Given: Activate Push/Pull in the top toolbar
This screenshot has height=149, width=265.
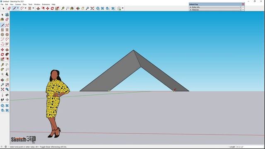Looking at the screenshot, I should 38,8.
